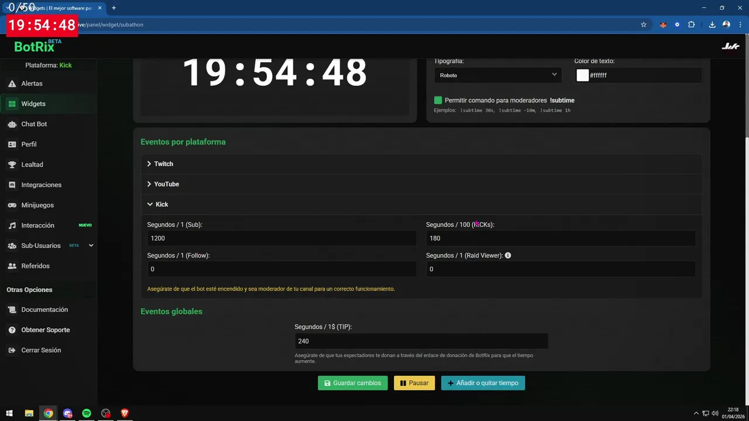This screenshot has width=749, height=421.
Task: Open File Explorer from the taskbar
Action: (x=29, y=413)
